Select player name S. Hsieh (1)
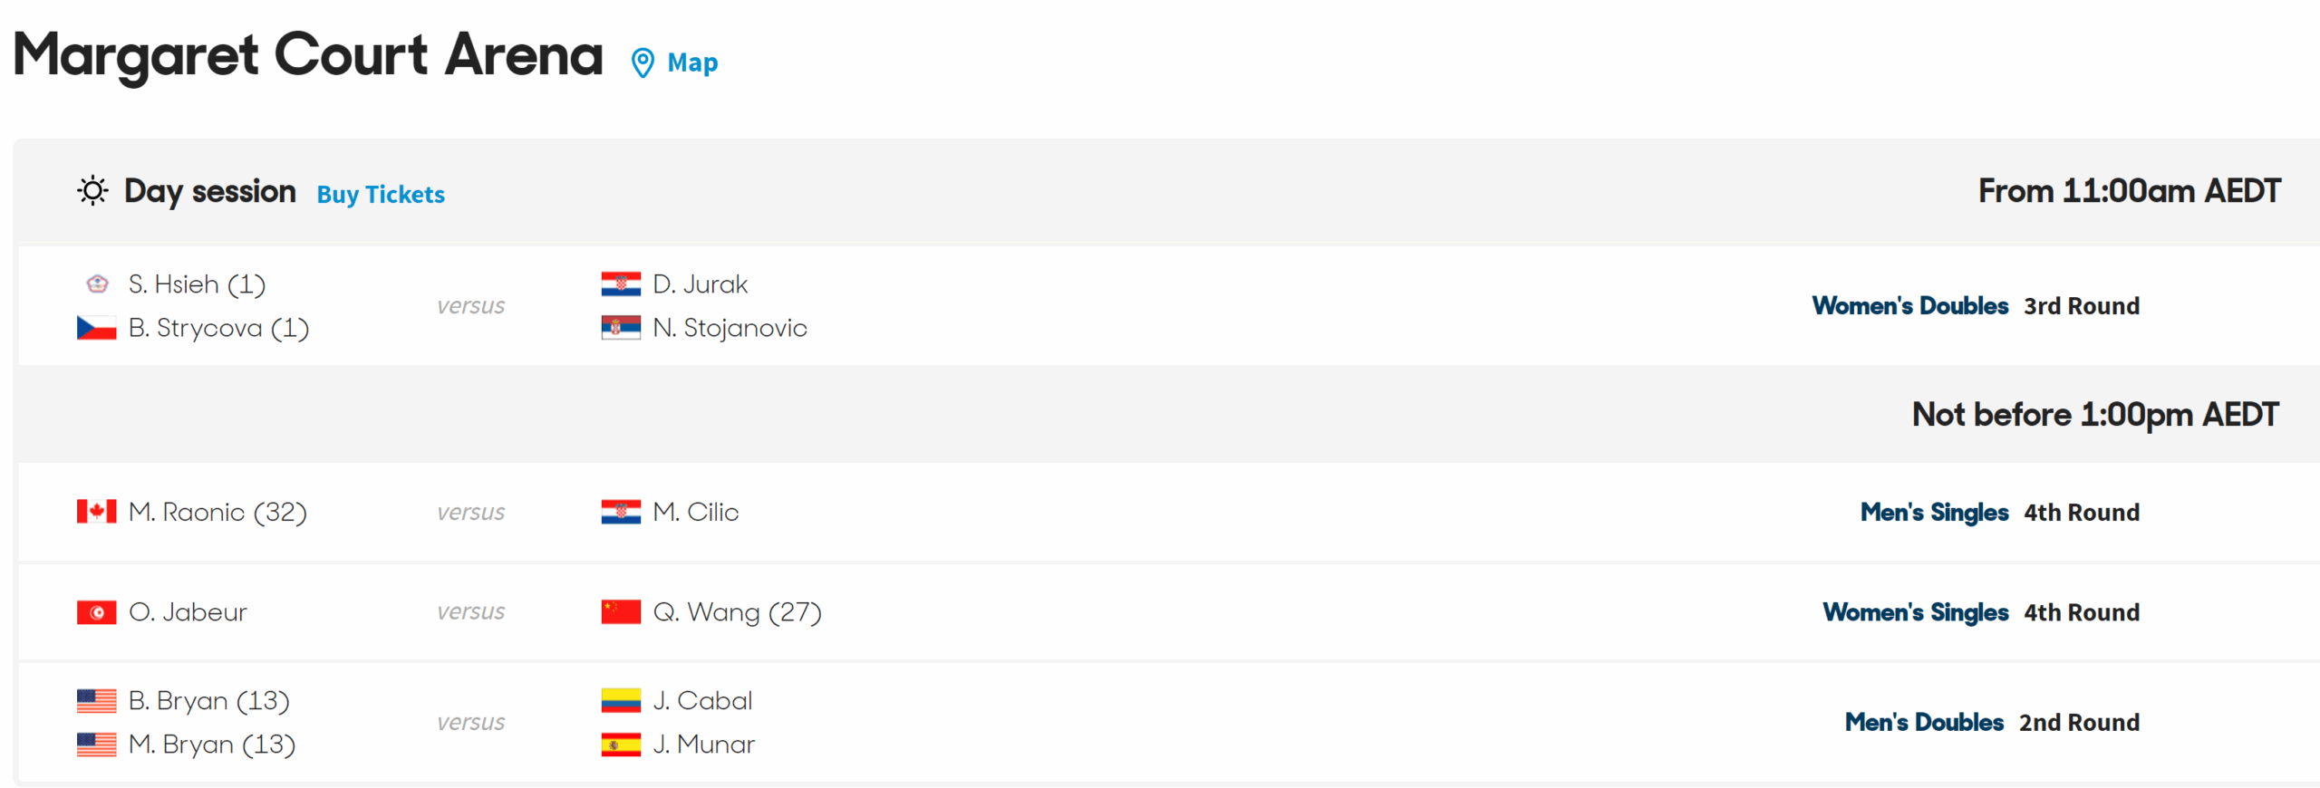The image size is (2320, 788). click(197, 284)
